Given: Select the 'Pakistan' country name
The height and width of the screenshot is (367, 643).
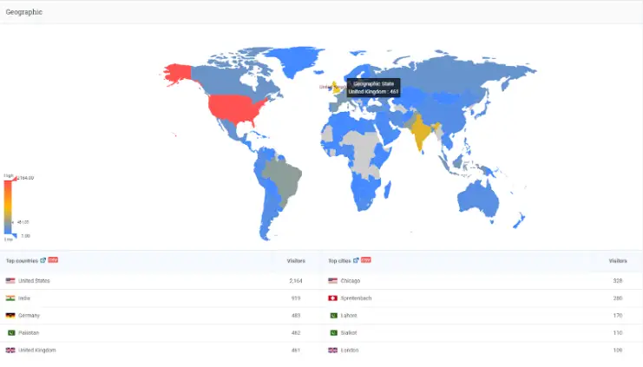Looking at the screenshot, I should pyautogui.click(x=29, y=332).
